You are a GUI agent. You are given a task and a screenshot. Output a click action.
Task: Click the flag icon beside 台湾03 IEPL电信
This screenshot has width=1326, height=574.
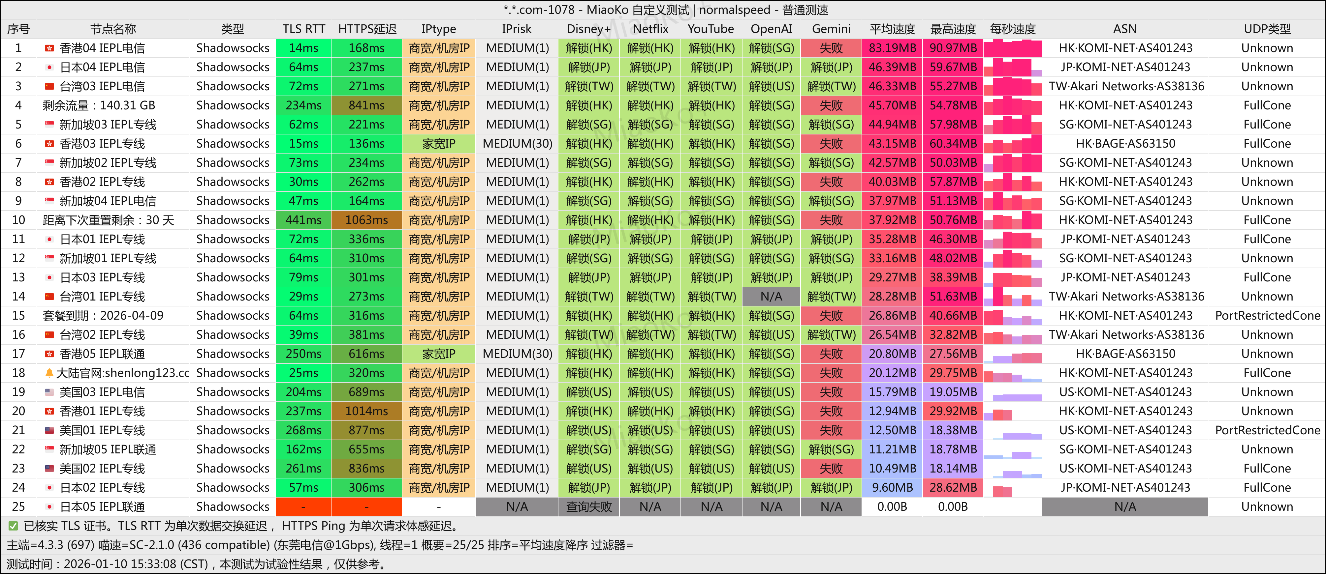click(x=49, y=86)
